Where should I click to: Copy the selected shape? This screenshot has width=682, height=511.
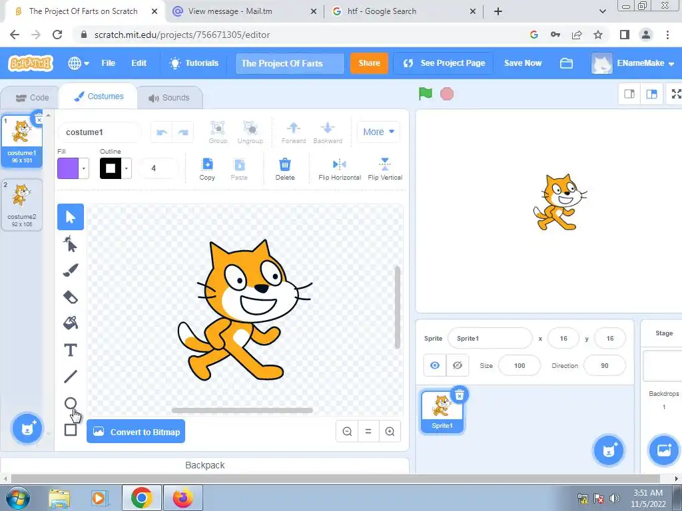208,169
